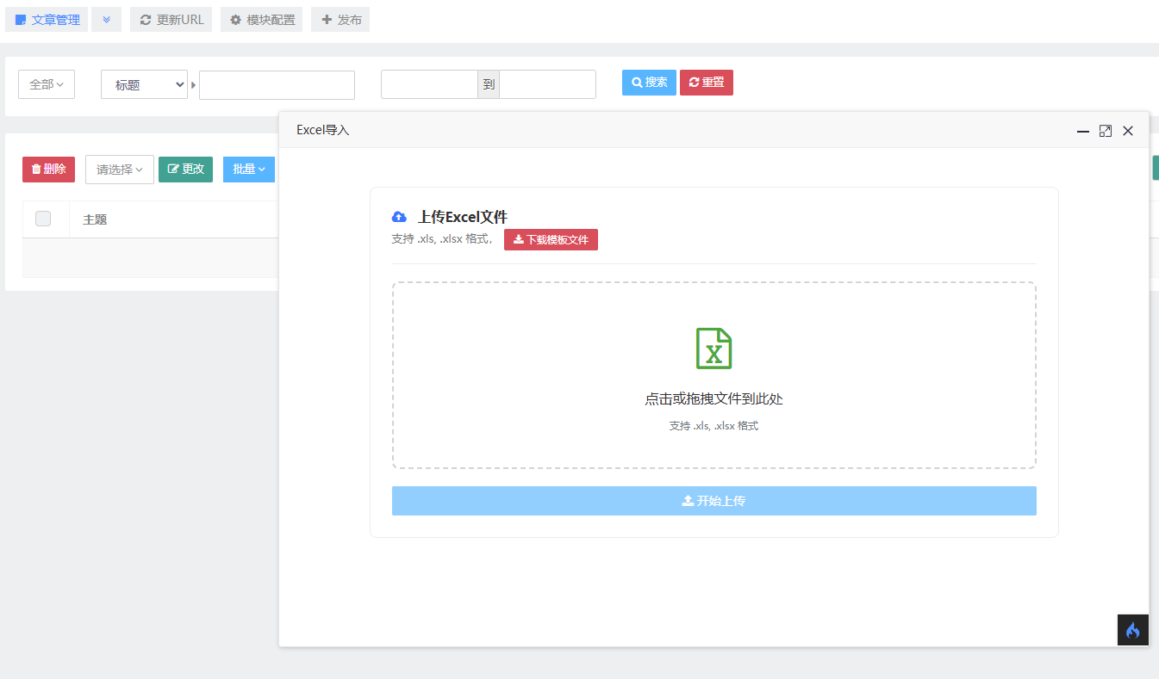
Task: Toggle the select-all checkbox in table header
Action: click(x=43, y=219)
